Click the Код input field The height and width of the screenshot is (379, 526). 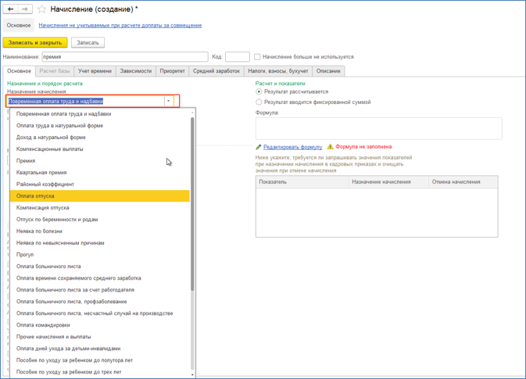coord(238,57)
